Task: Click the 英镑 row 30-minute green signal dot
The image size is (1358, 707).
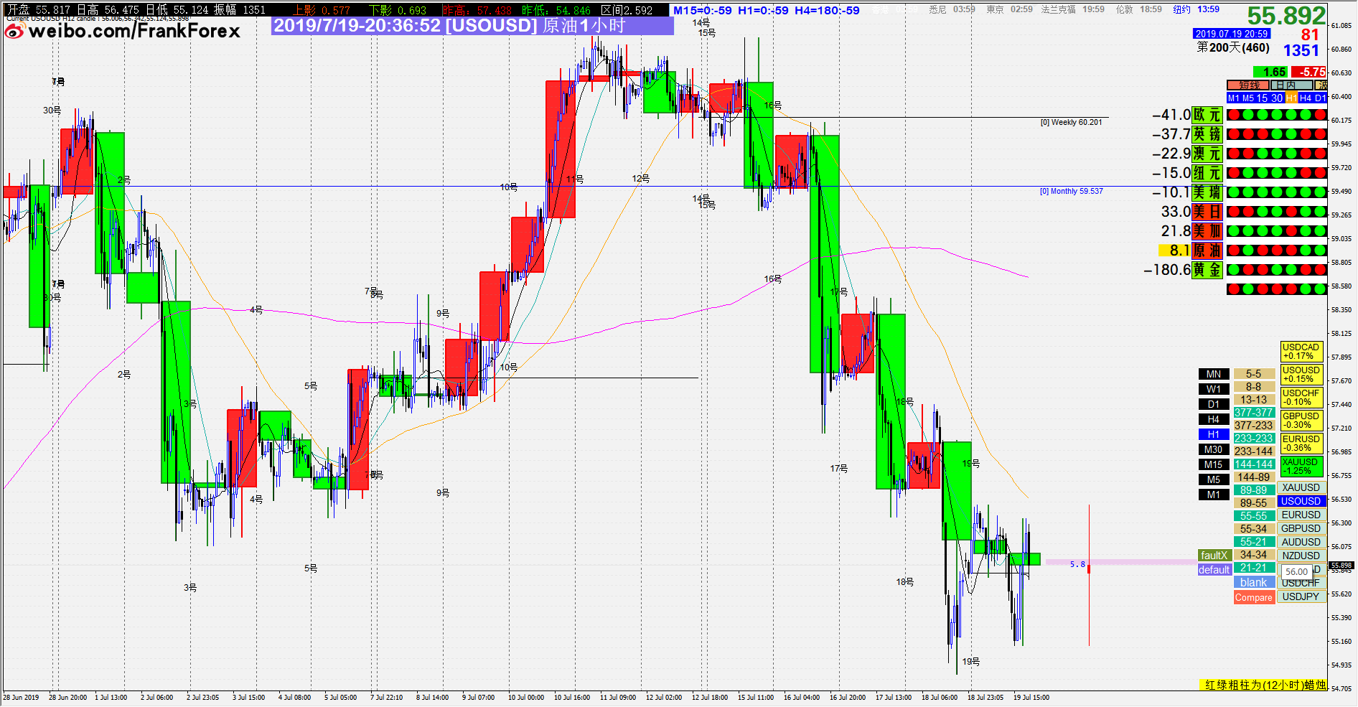Action: click(1277, 134)
